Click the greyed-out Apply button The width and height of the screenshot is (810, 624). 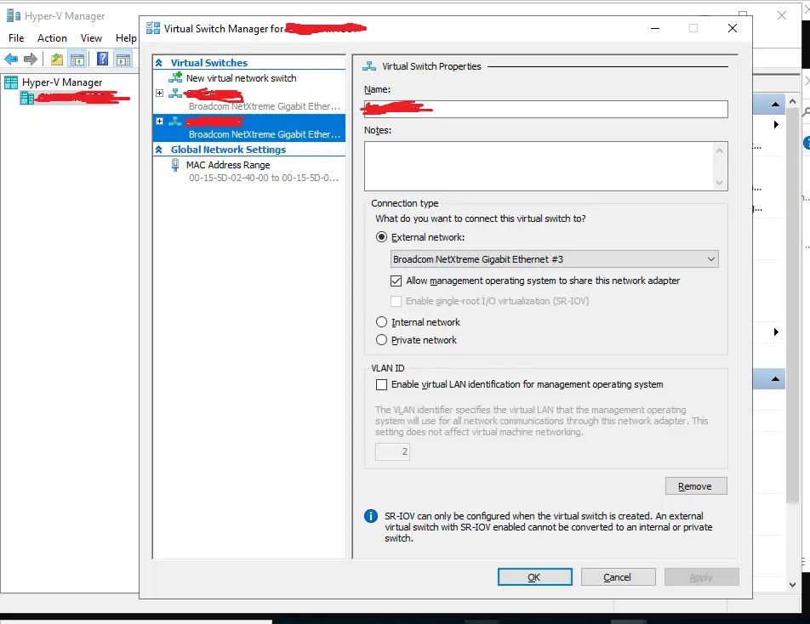(x=701, y=577)
